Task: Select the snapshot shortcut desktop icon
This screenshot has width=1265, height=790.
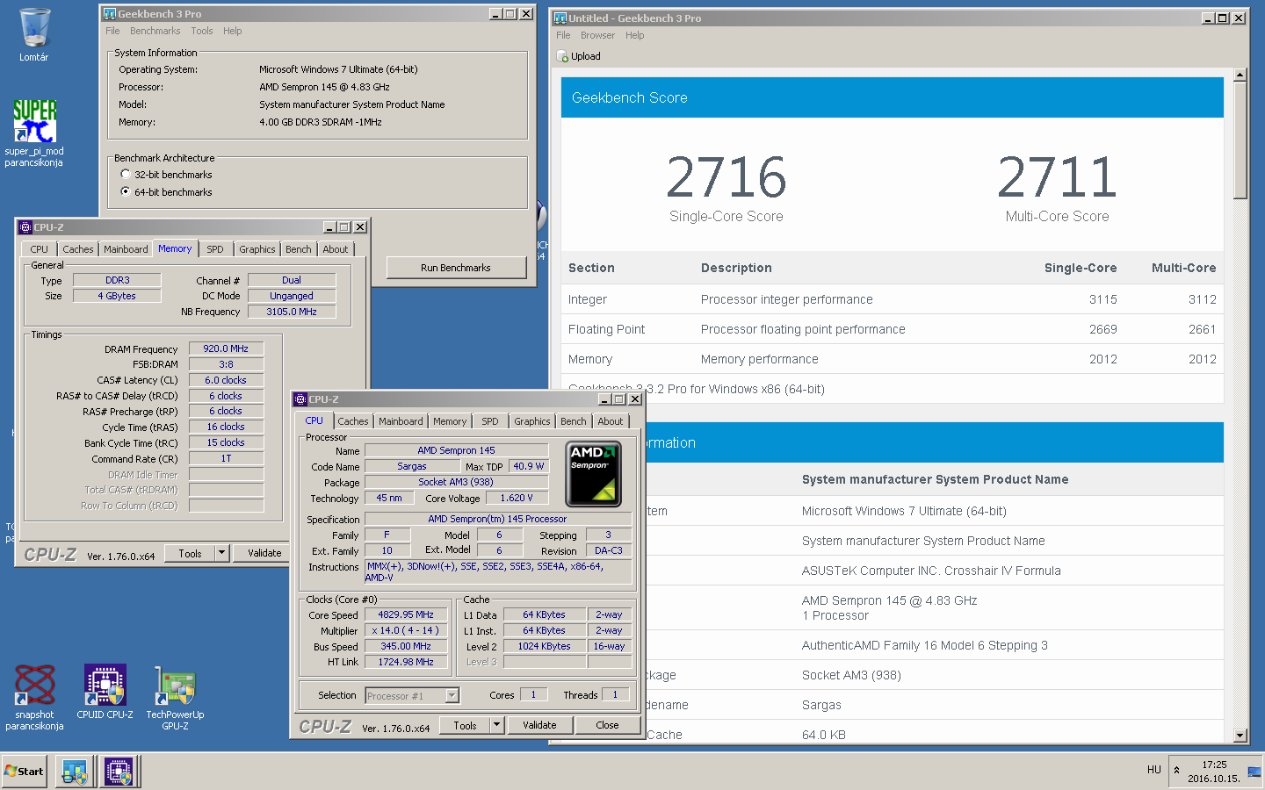Action: point(34,685)
